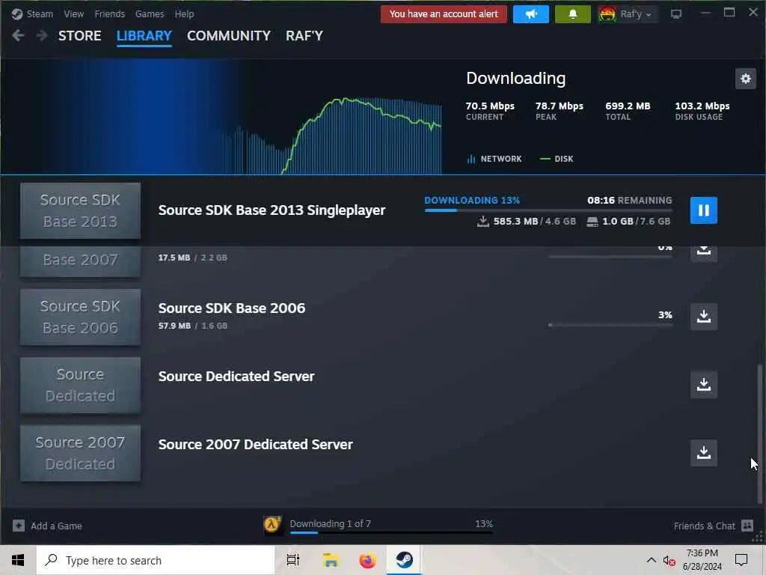Click the Source 2007 Dedicated thumbnail

pos(80,453)
